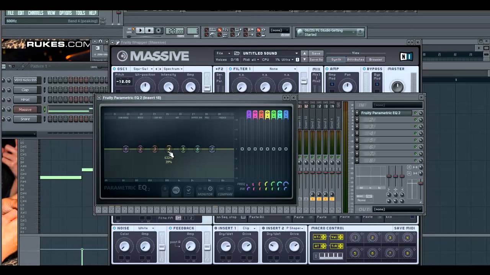Click SAVE MIDI in Macro Control

(x=404, y=228)
